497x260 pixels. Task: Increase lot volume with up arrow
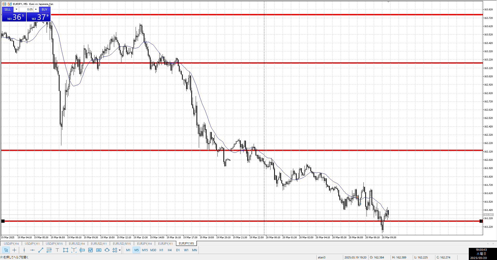pos(36,9)
